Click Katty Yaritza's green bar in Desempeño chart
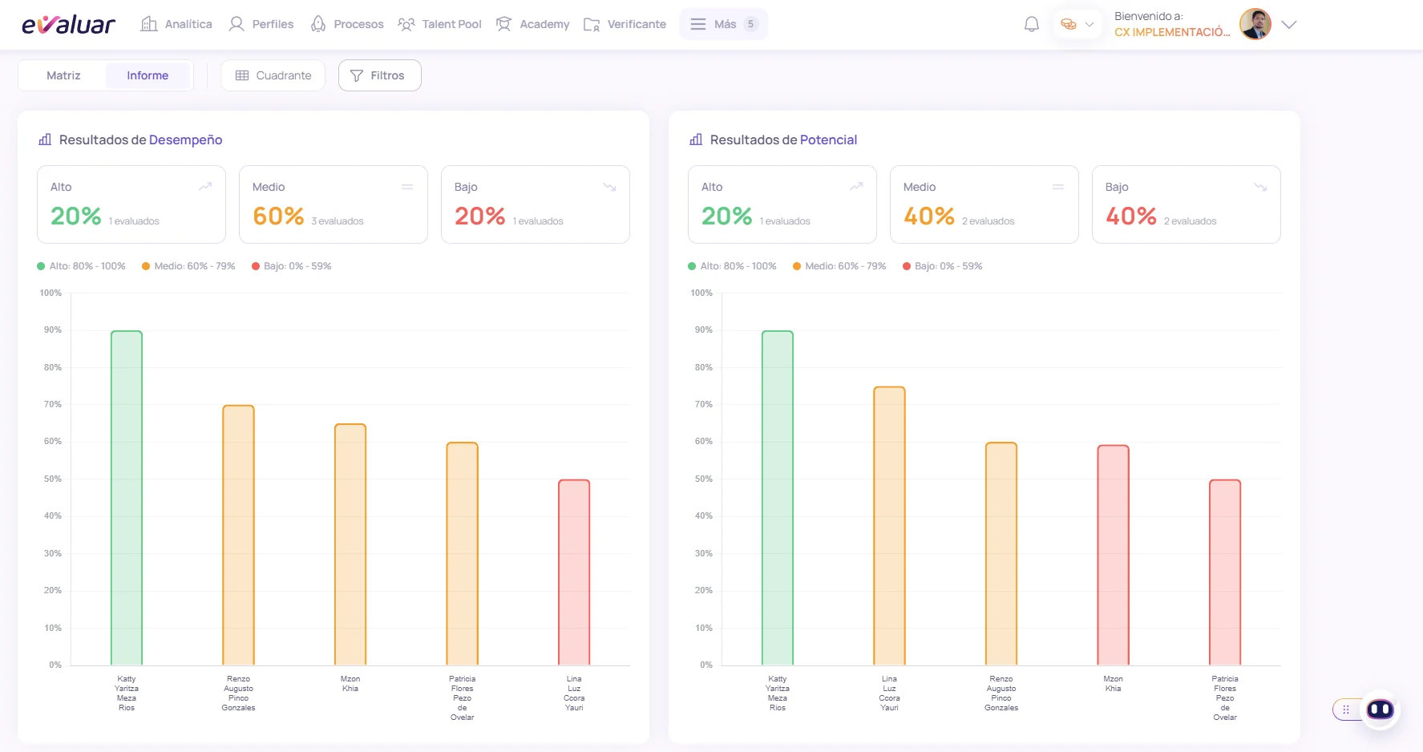Viewport: 1423px width, 752px height. coord(127,498)
